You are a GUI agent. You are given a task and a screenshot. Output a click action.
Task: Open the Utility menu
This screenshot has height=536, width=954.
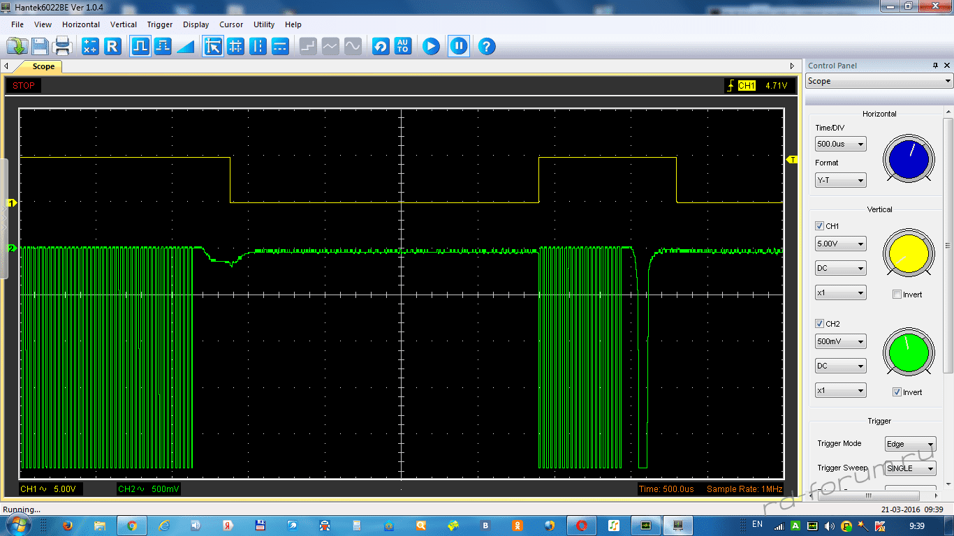click(264, 24)
